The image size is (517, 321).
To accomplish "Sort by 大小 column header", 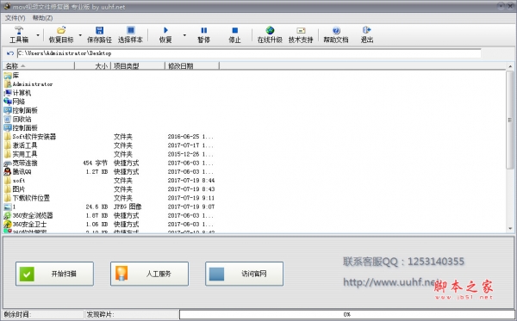I will pyautogui.click(x=93, y=66).
